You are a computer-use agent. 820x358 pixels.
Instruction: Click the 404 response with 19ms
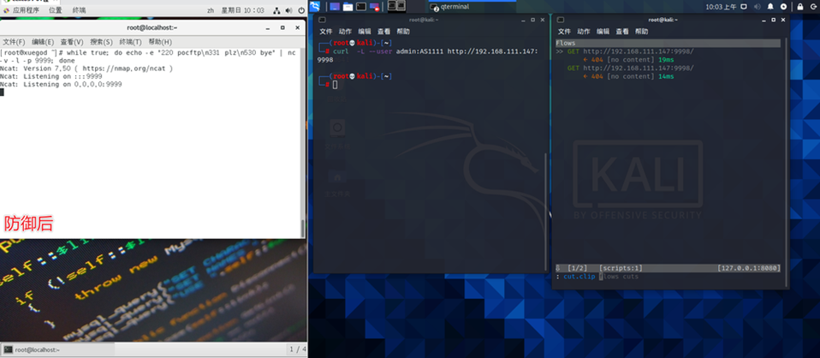pos(628,60)
